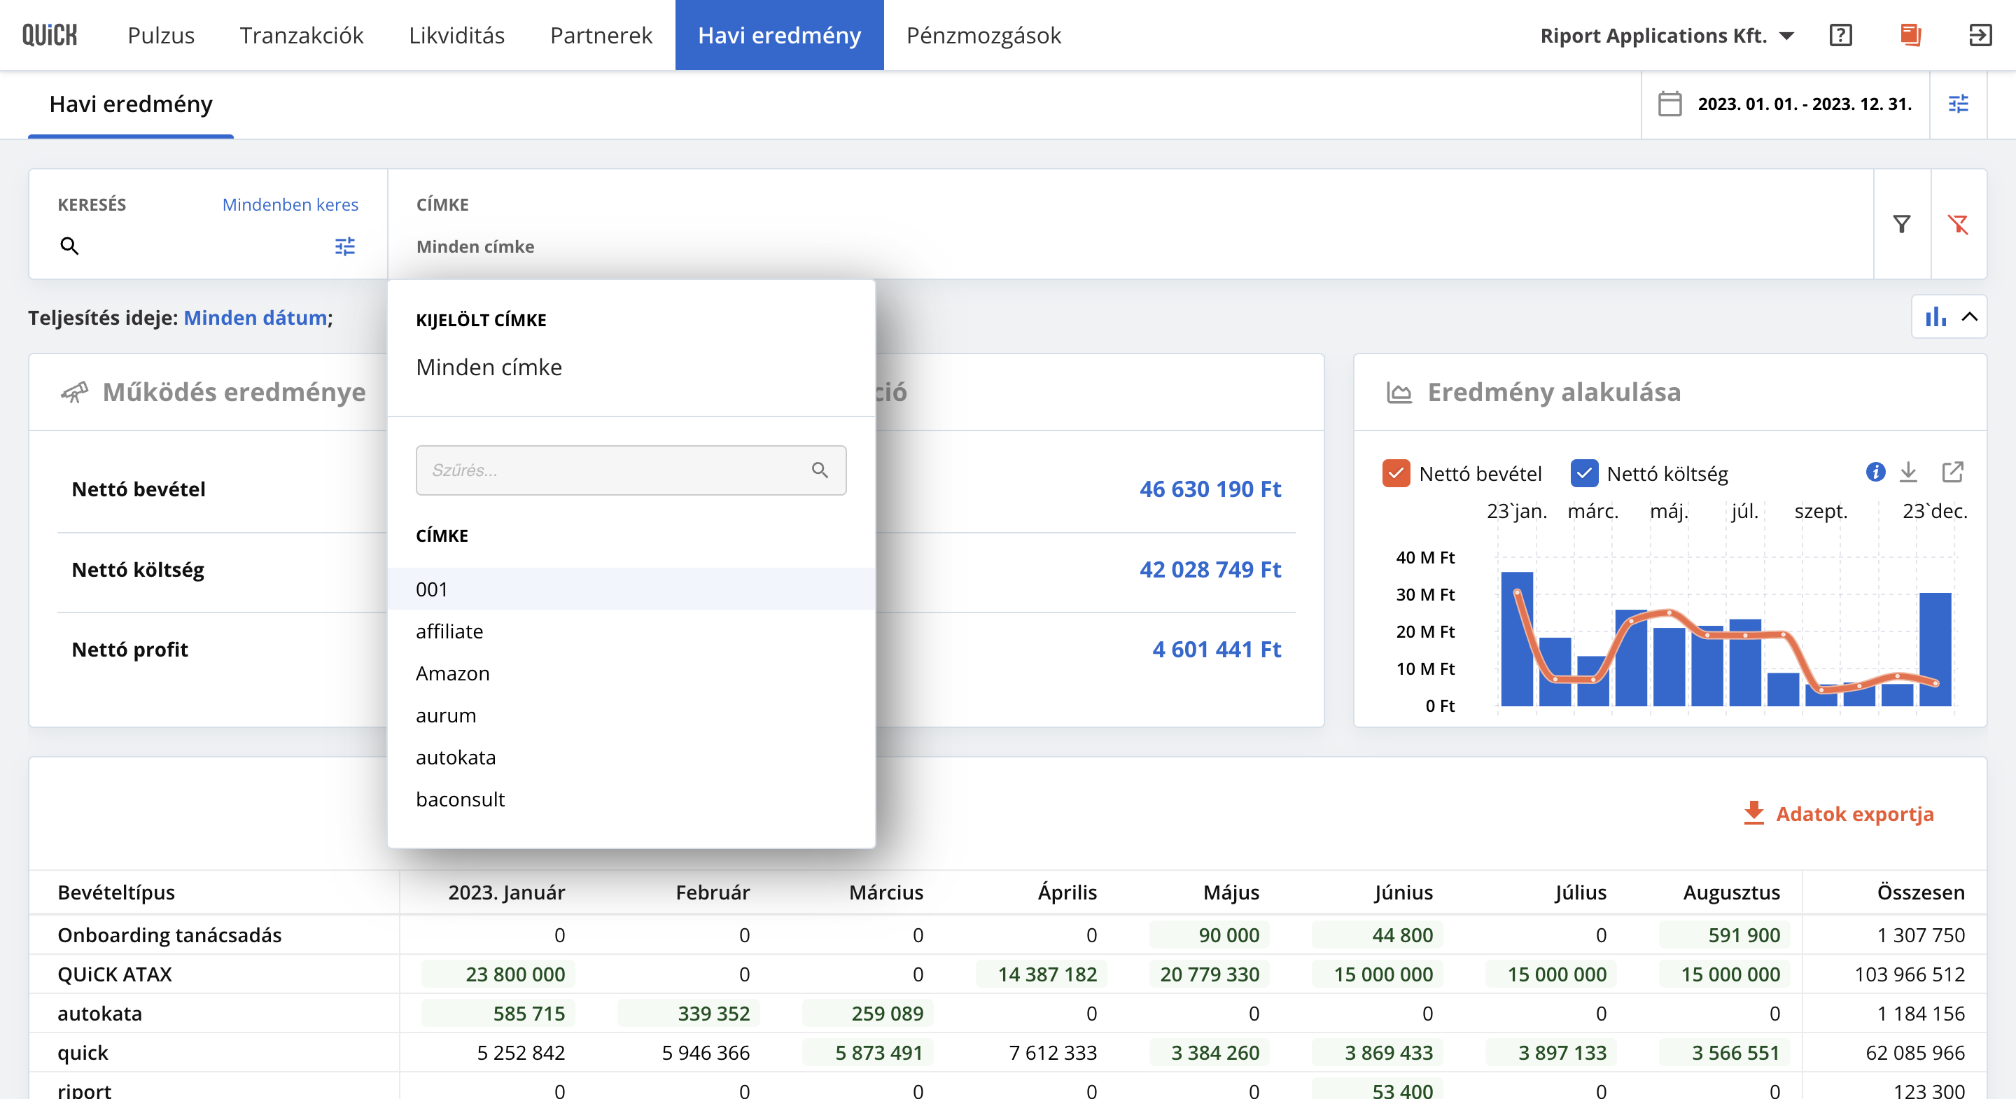This screenshot has width=2016, height=1099.
Task: Open chart in external window icon
Action: tap(1952, 472)
